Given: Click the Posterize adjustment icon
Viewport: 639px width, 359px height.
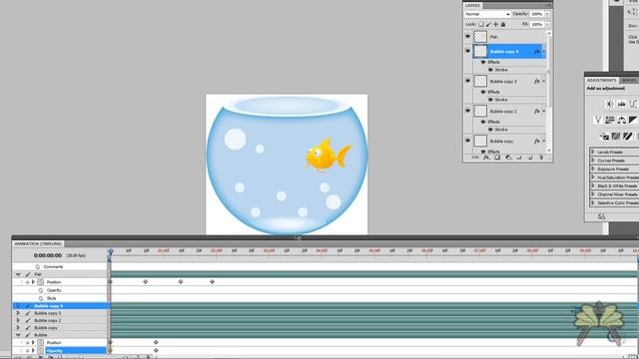Looking at the screenshot, I should [616, 136].
